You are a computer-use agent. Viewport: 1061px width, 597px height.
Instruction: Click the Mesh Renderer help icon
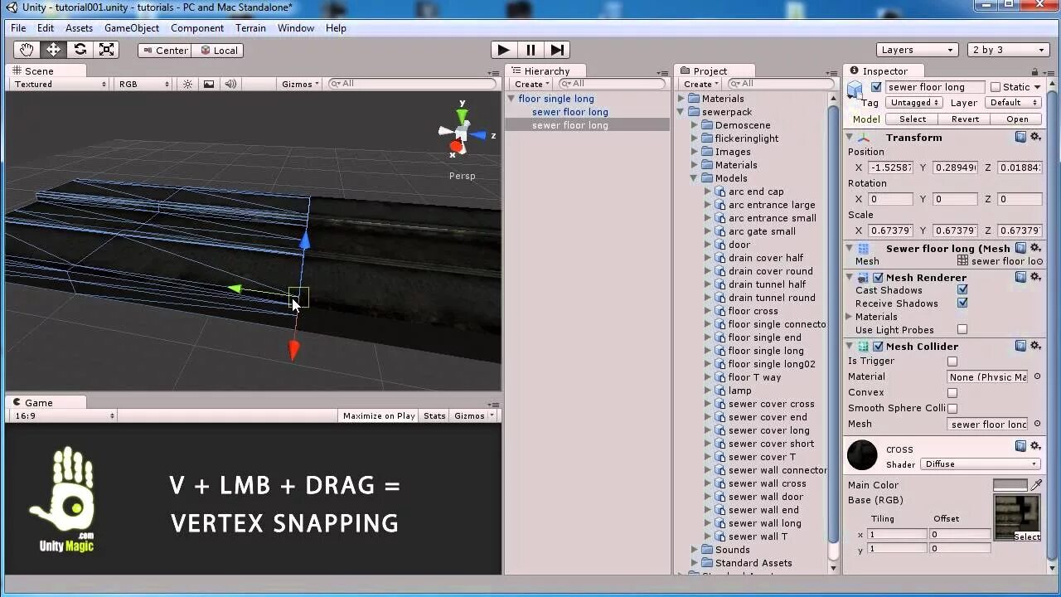point(1021,277)
